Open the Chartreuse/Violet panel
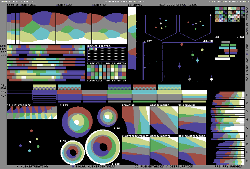This screenshot has width=250, height=169. pyautogui.click(x=136, y=151)
